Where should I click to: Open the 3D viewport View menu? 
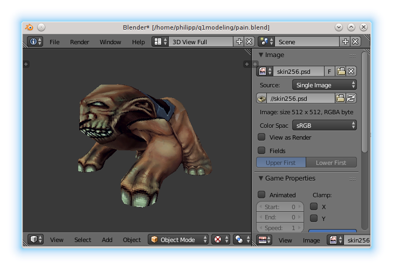tap(57, 240)
